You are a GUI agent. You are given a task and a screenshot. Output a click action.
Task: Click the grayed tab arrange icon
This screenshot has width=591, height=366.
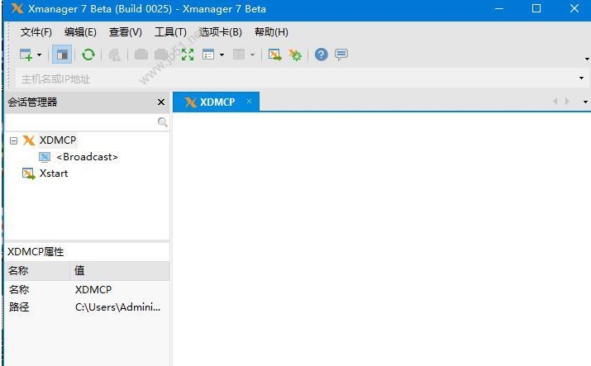tap(239, 55)
